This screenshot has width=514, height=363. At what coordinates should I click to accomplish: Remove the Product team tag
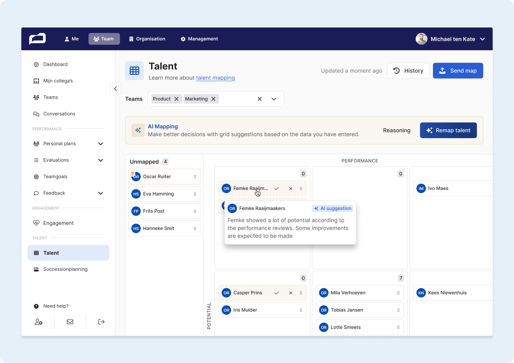tap(177, 99)
